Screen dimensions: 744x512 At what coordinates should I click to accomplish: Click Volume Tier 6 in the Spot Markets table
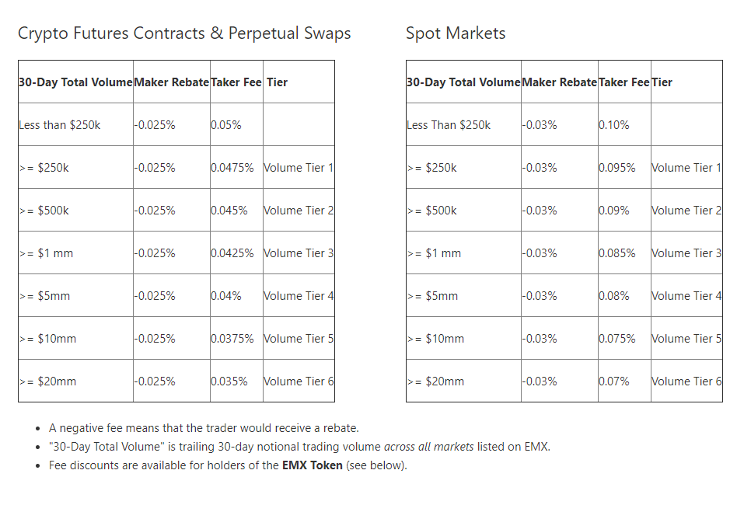pyautogui.click(x=686, y=381)
